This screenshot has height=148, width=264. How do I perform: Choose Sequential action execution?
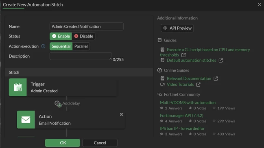tap(61, 46)
